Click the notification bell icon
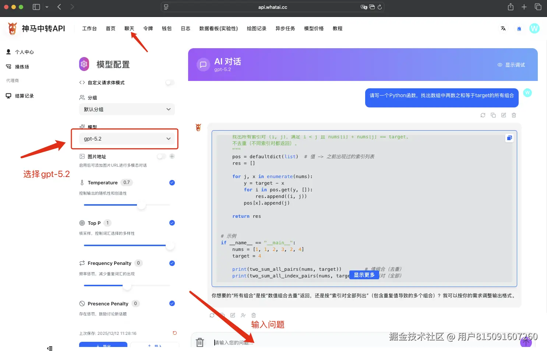547x351 pixels. [x=519, y=28]
